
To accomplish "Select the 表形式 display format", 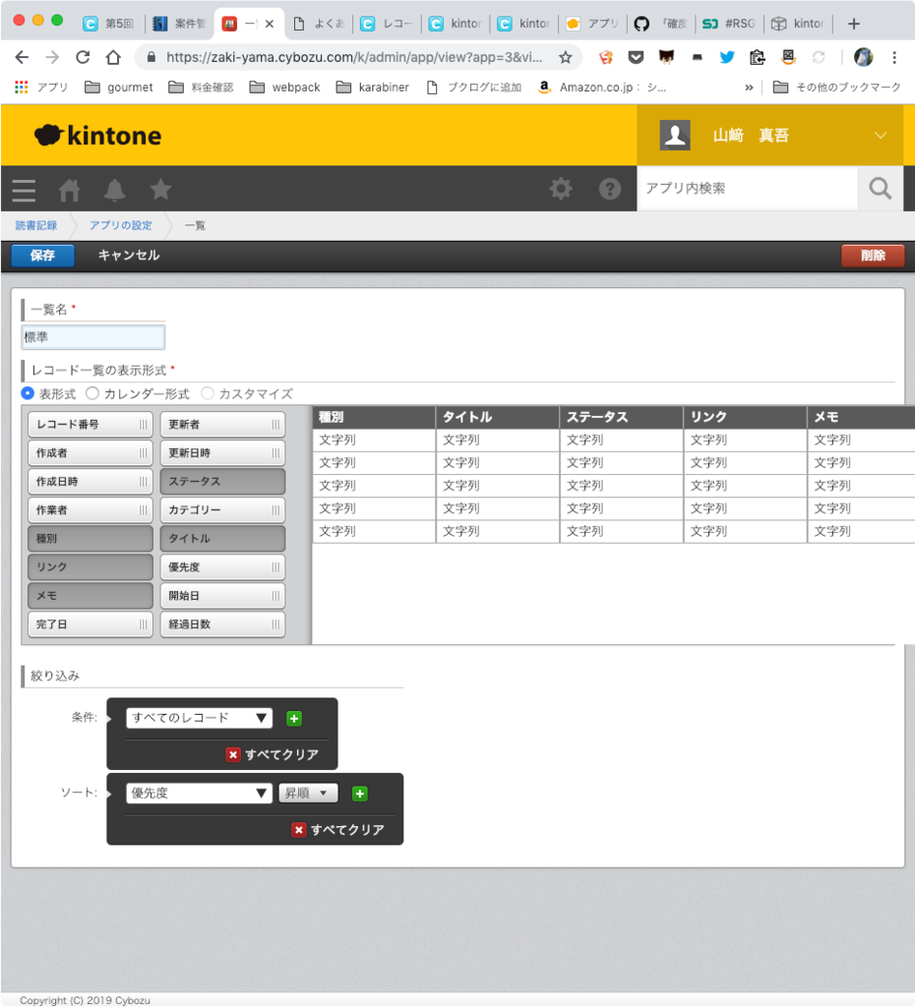I will tap(28, 392).
